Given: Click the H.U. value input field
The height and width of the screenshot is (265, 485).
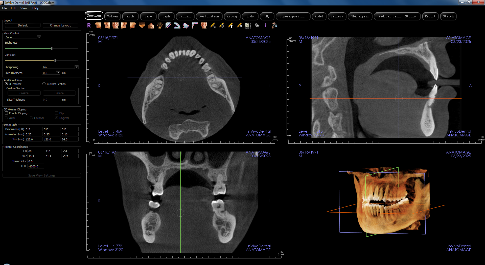Looking at the screenshot, I should [x=35, y=166].
